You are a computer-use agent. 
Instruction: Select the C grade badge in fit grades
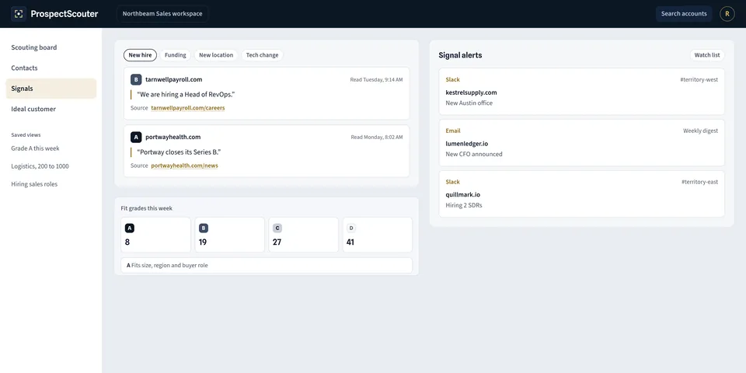click(277, 228)
